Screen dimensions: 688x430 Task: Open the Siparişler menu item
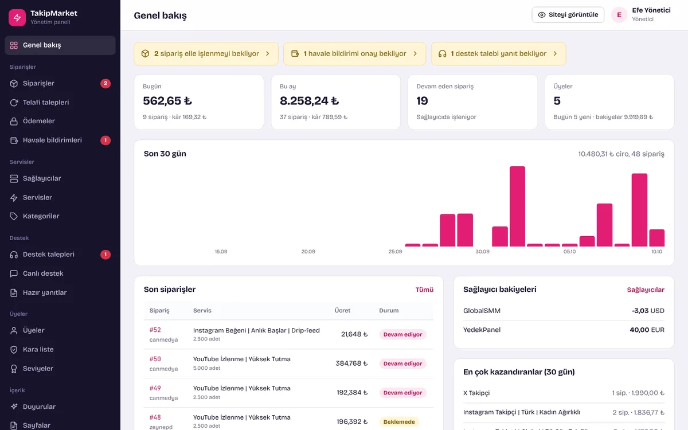[x=60, y=84]
